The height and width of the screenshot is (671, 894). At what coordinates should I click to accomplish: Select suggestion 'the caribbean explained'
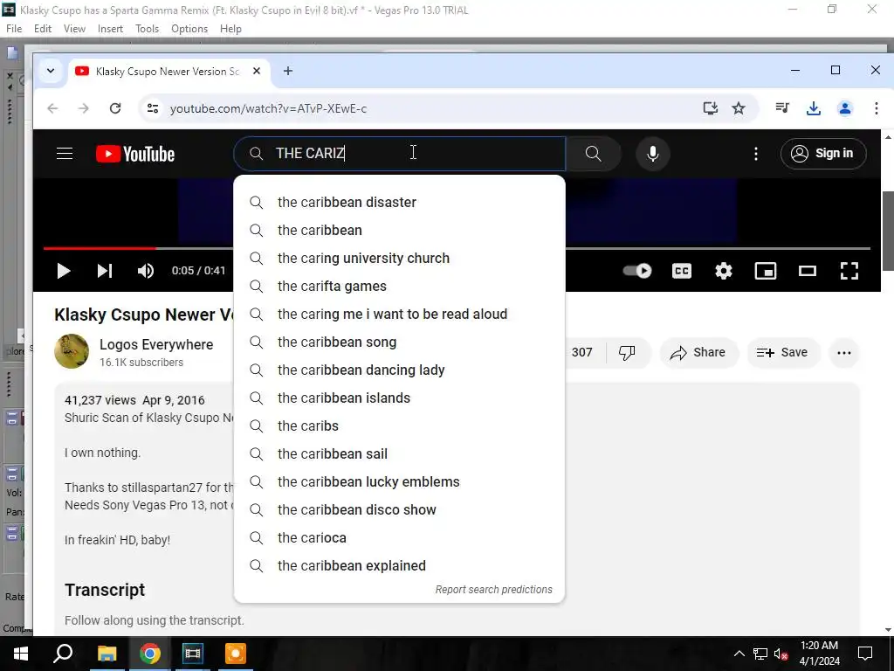click(x=399, y=566)
